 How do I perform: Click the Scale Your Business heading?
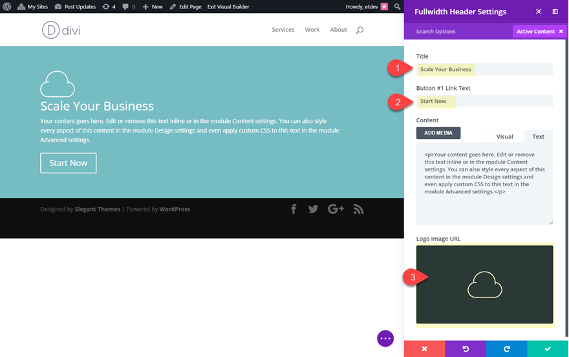pos(97,106)
